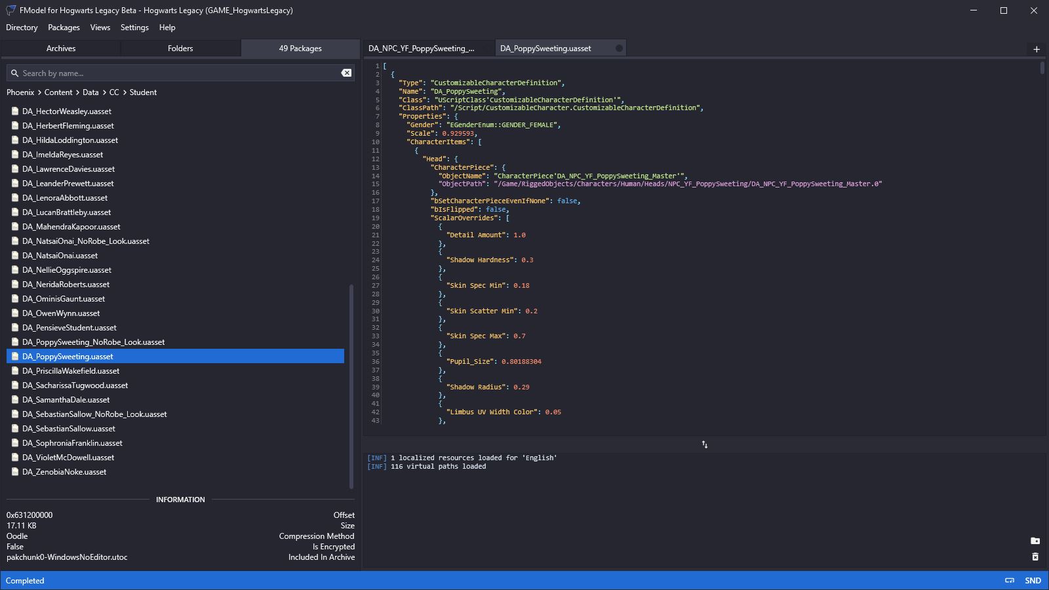Select DA_SebastianSallow_NoRobe_Look.uasset
The image size is (1049, 590).
tap(175, 414)
